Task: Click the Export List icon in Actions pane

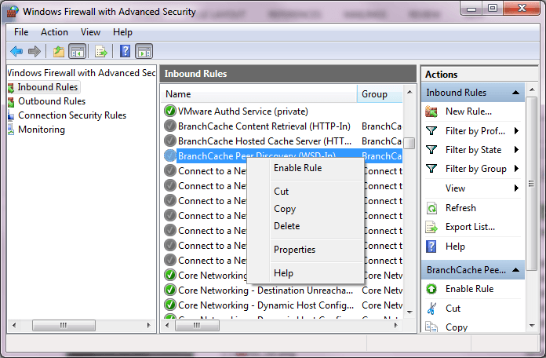Action: pos(431,227)
